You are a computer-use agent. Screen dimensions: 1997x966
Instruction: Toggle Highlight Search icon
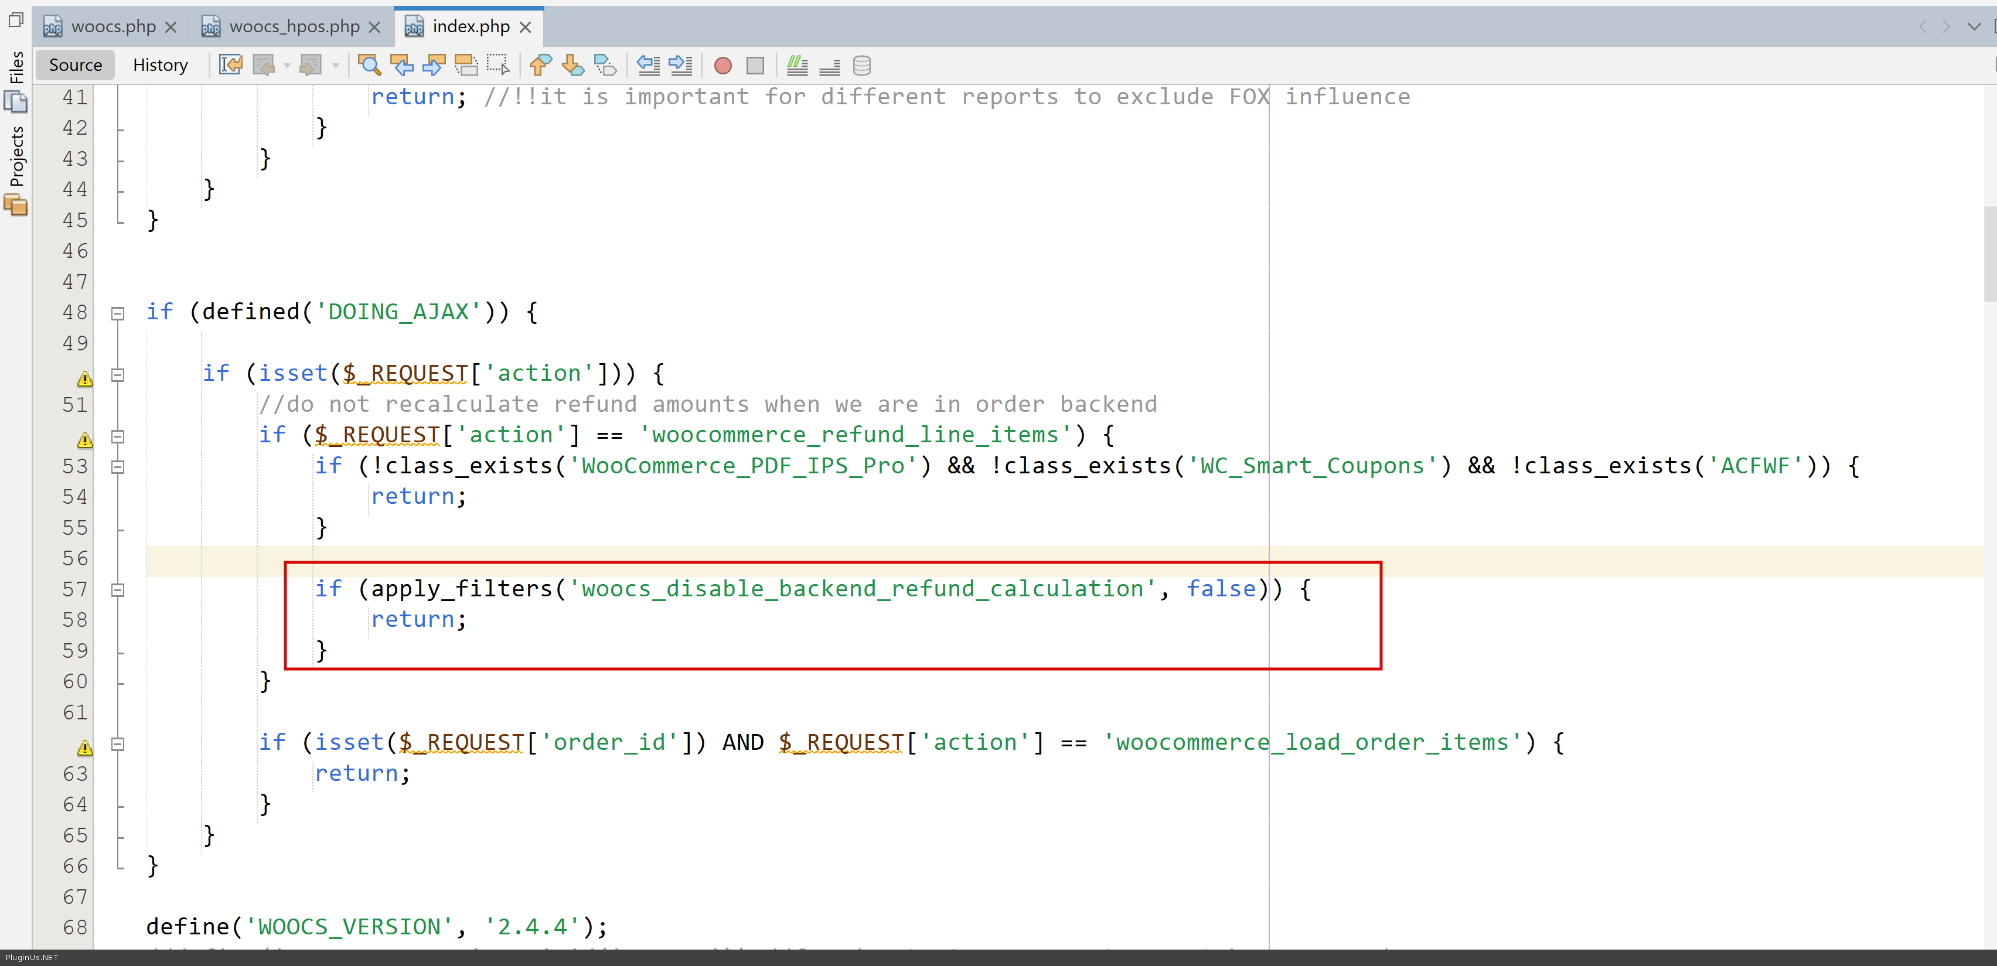(x=466, y=65)
